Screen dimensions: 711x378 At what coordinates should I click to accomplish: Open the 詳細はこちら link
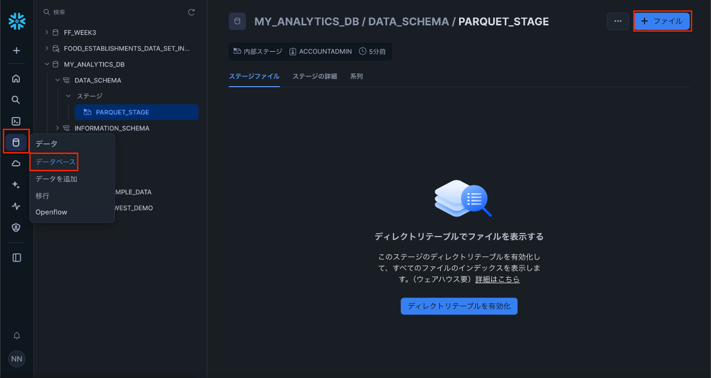click(x=498, y=279)
